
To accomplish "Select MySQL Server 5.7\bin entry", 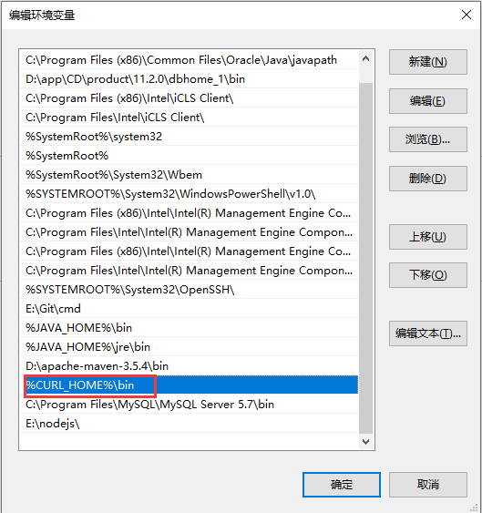I will [189, 405].
